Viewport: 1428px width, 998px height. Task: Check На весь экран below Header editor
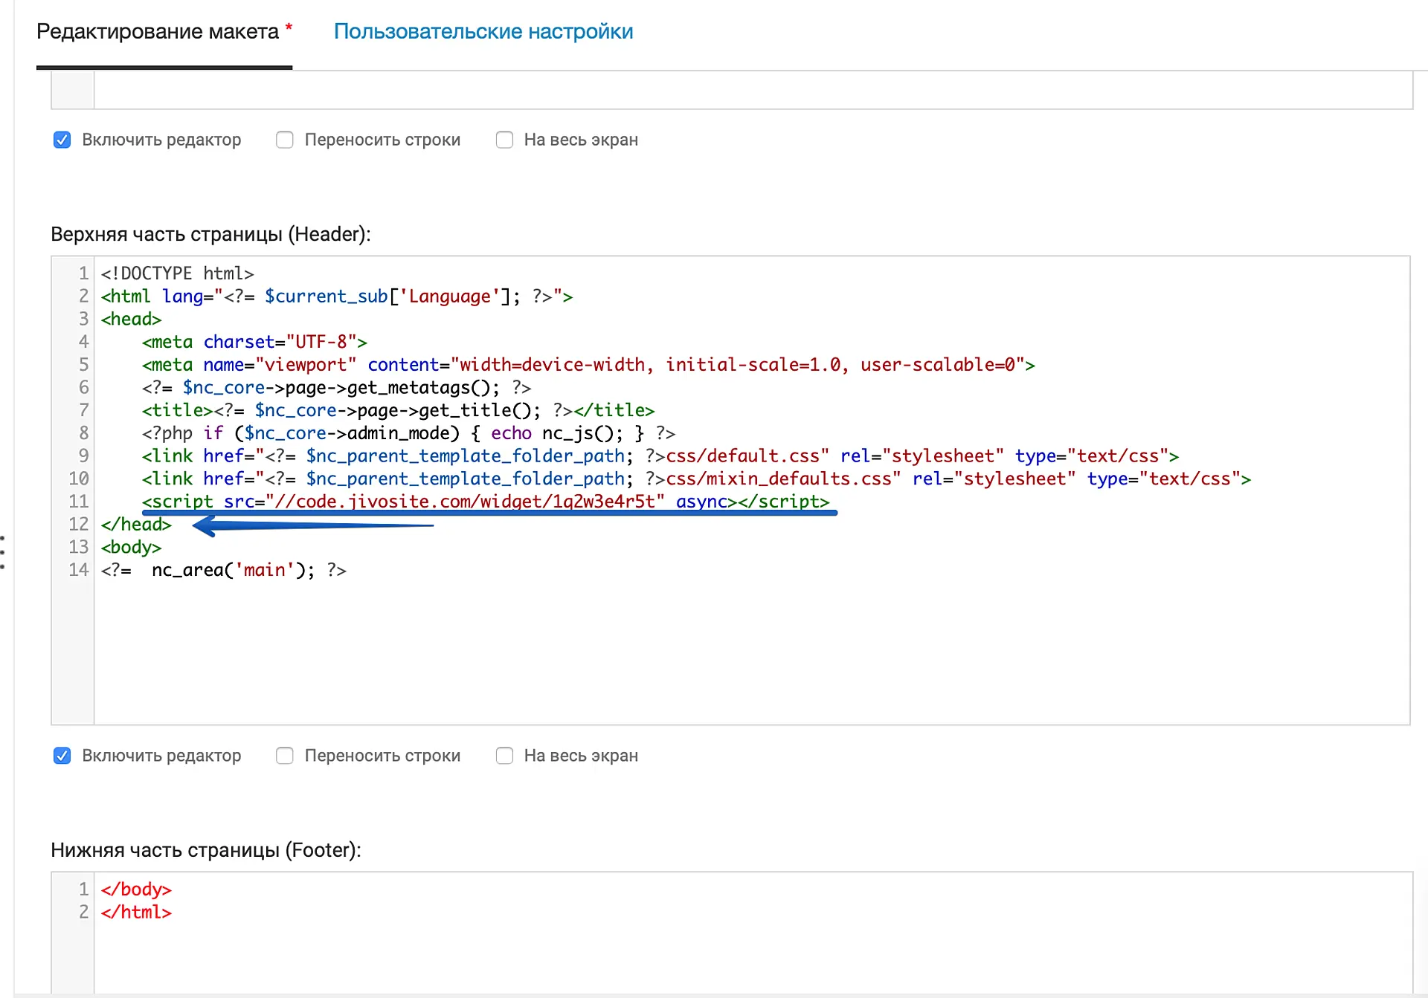504,756
